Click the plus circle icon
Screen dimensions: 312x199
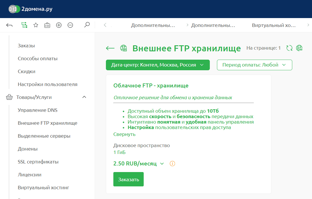[59, 25]
